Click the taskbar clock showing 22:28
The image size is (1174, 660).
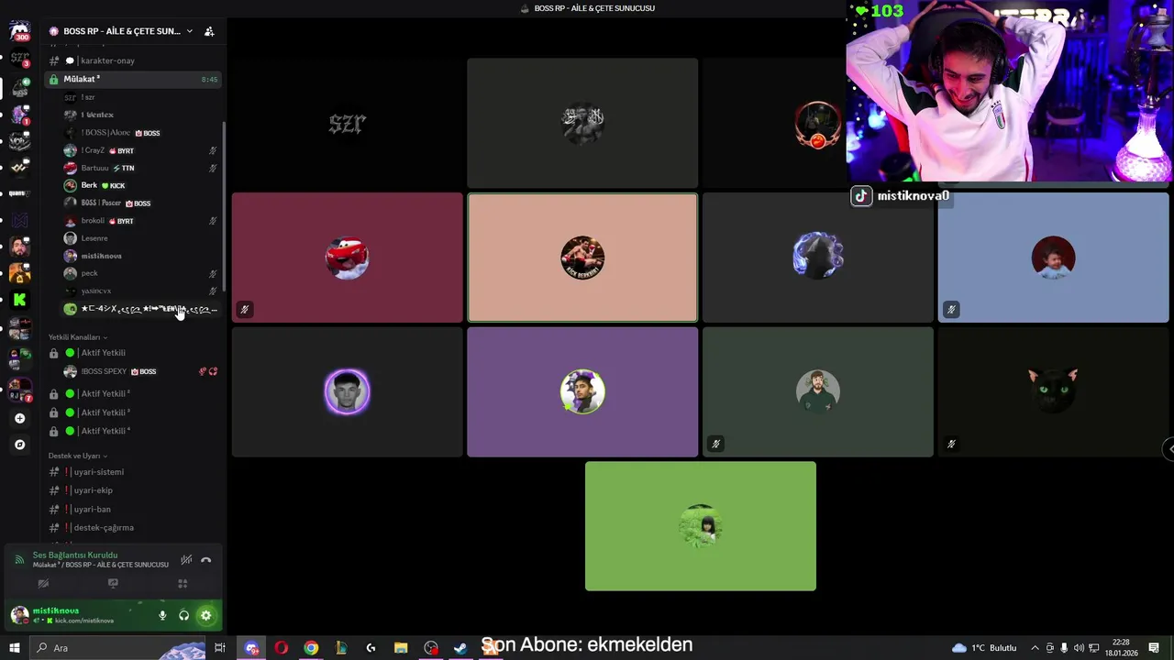click(x=1121, y=648)
